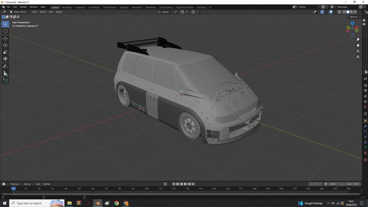This screenshot has height=207, width=368.
Task: Switch to the UV Editing workspace tab
Action: tap(94, 7)
